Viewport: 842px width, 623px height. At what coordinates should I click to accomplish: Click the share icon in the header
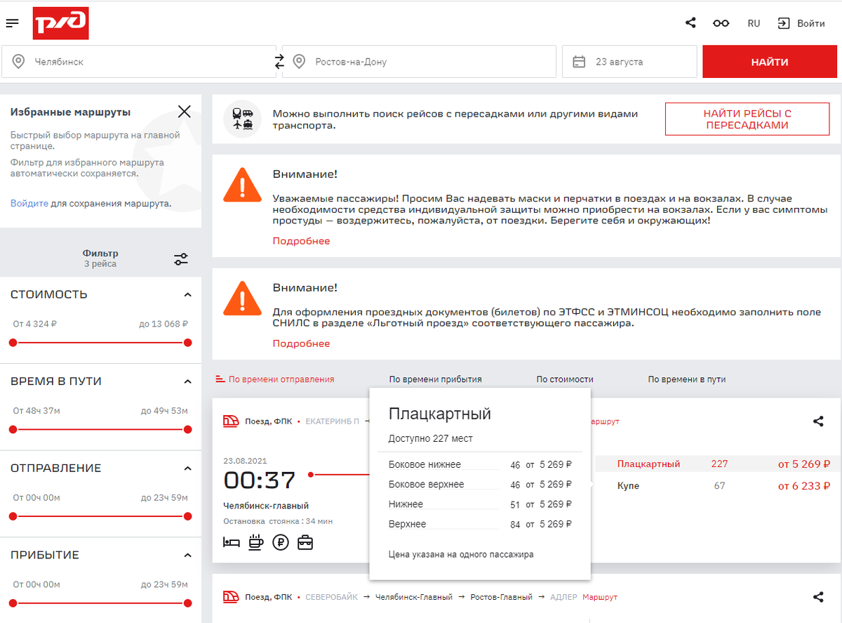point(690,23)
